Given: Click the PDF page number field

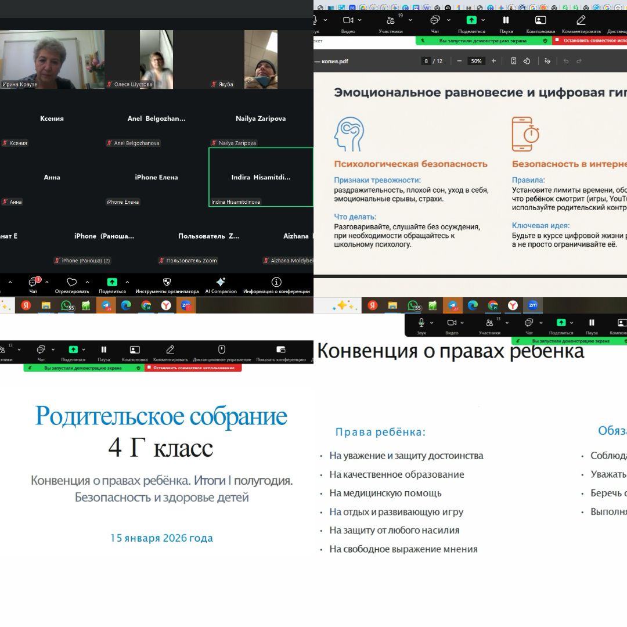Looking at the screenshot, I should tap(427, 61).
